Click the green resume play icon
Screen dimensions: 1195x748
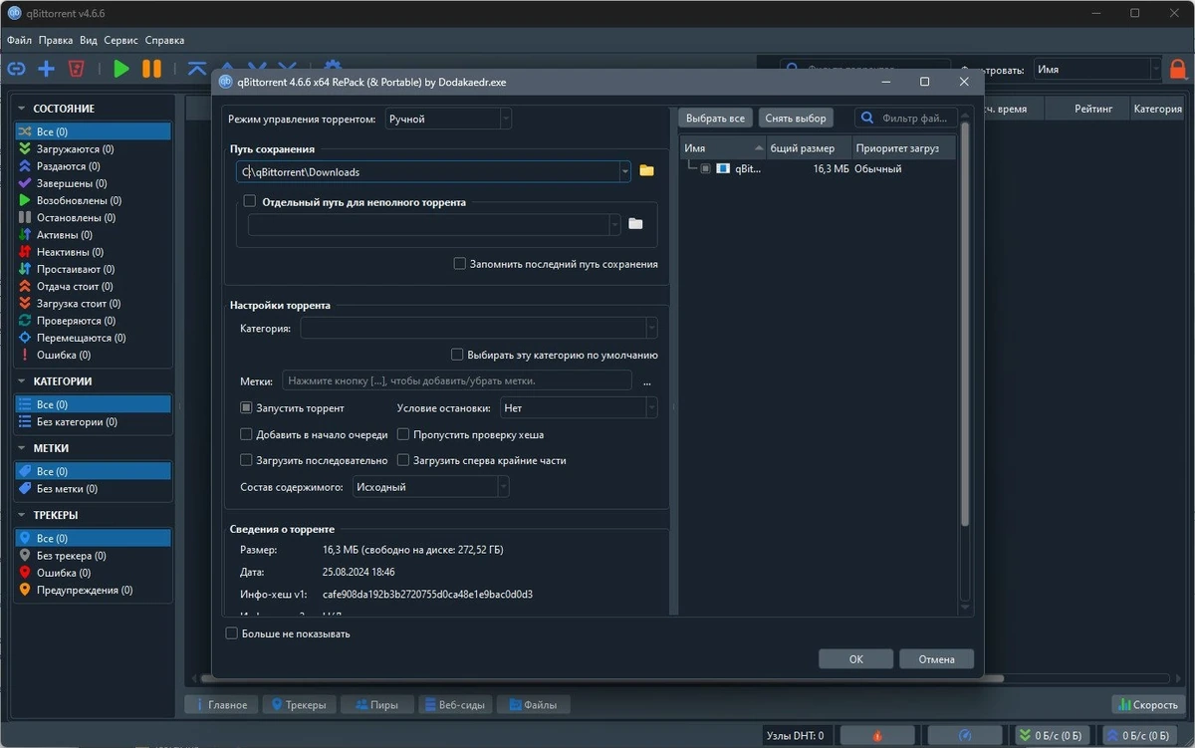121,69
